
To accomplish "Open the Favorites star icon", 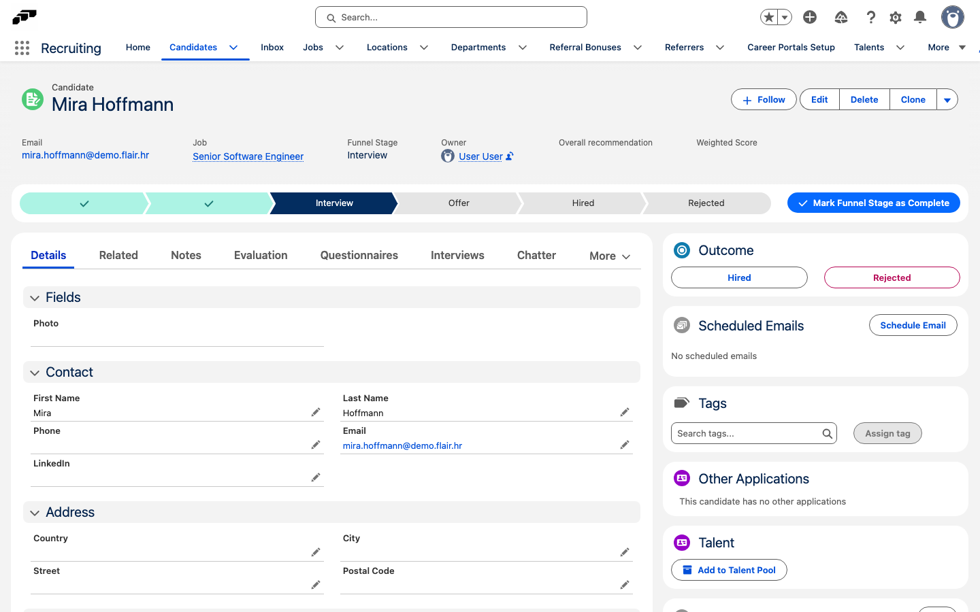I will (769, 17).
